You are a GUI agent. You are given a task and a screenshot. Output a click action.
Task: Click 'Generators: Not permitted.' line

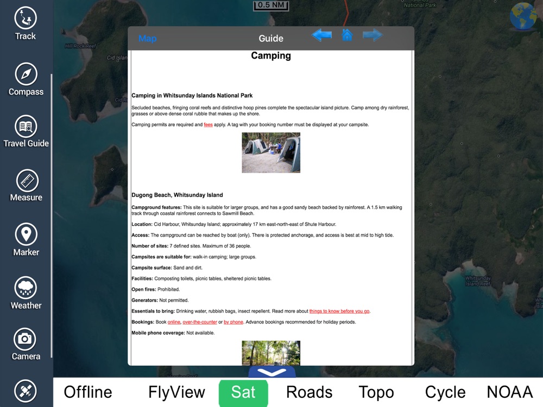coord(160,300)
